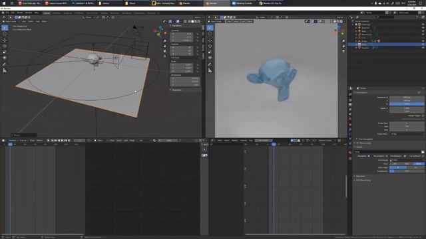Viewport: 426px width, 239px height.
Task: Select the Rotate tool in right viewport
Action: pyautogui.click(x=210, y=46)
